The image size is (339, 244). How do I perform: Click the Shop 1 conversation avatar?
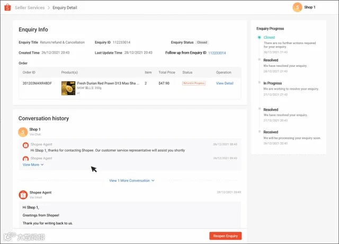(23, 132)
